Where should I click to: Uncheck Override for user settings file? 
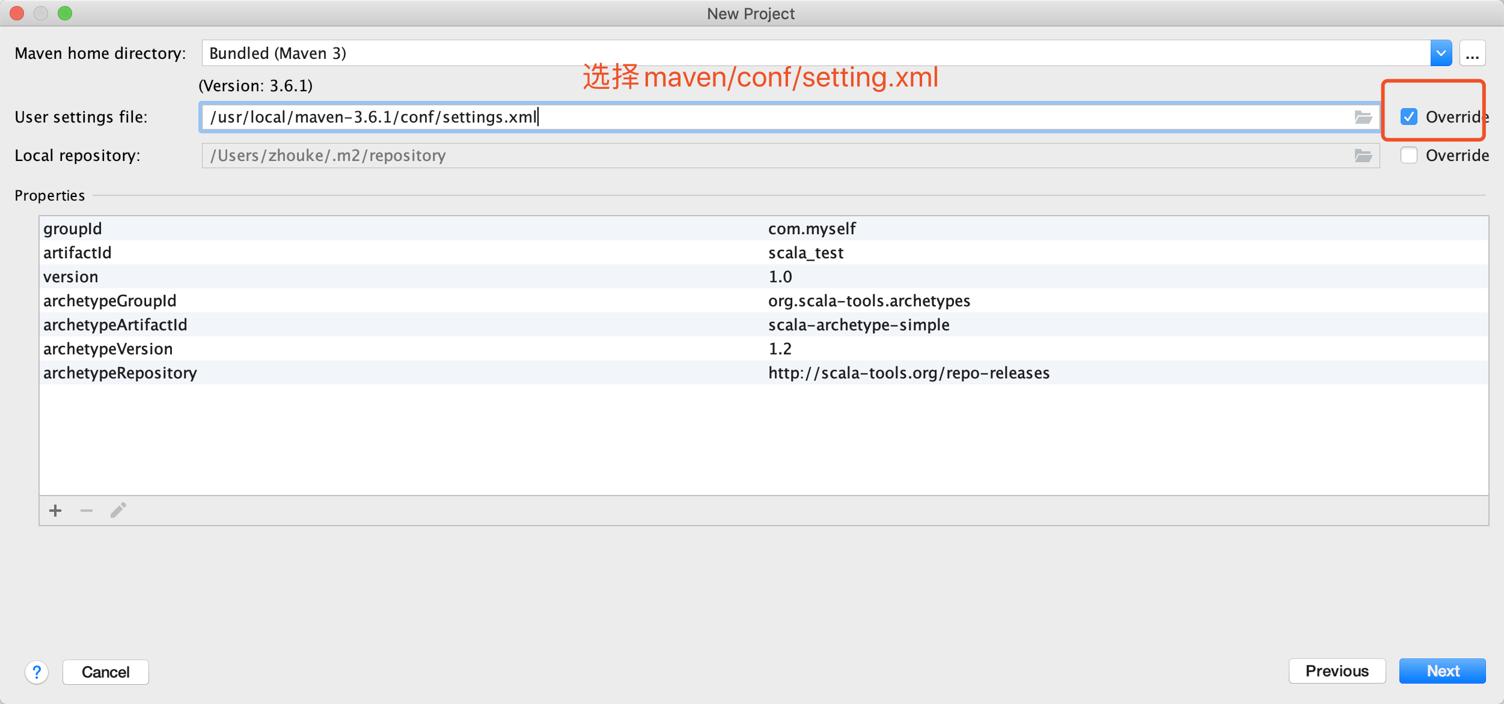coord(1409,117)
